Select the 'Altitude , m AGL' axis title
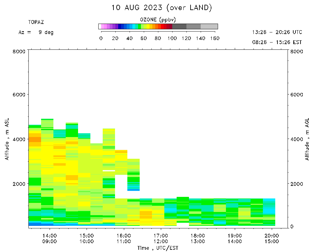The image size is (316, 252). [x=307, y=139]
